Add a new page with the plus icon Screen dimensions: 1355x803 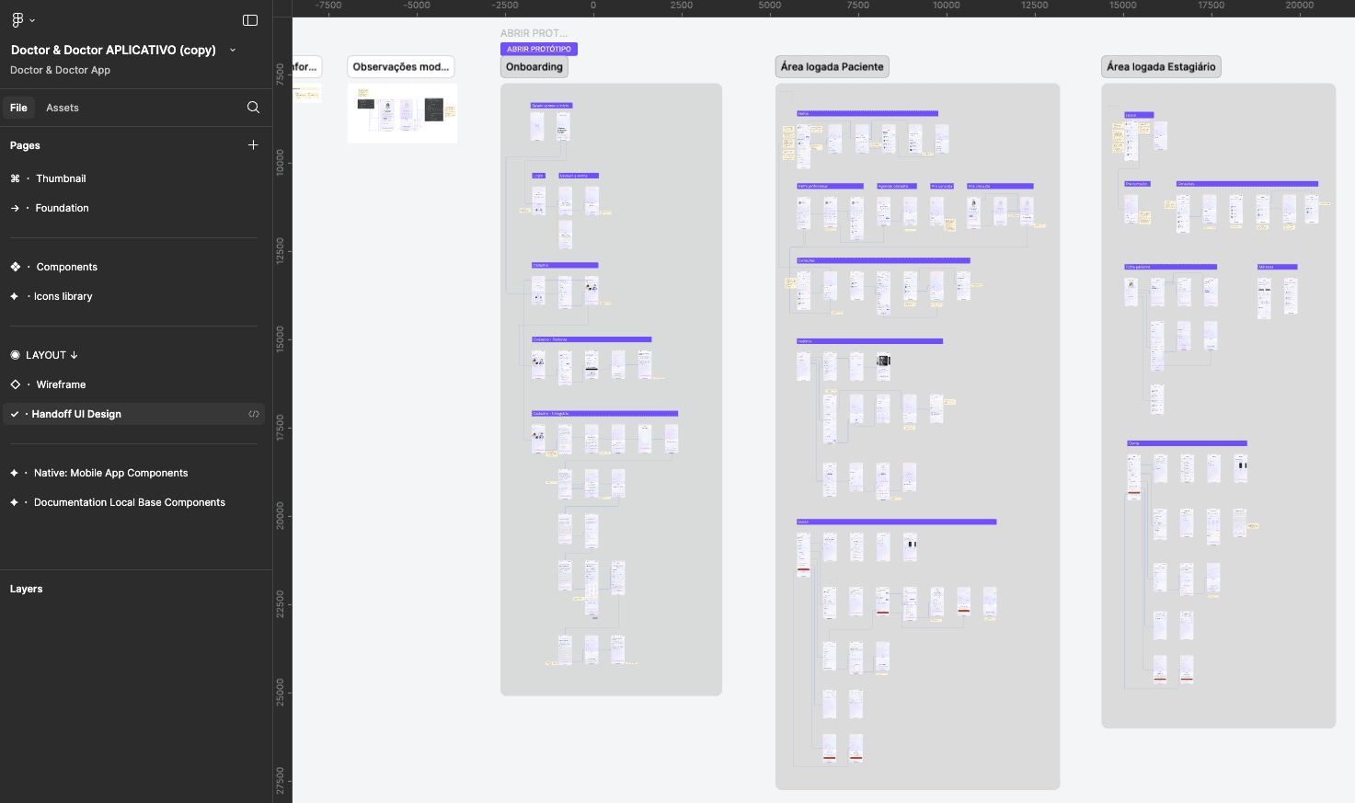[x=253, y=144]
